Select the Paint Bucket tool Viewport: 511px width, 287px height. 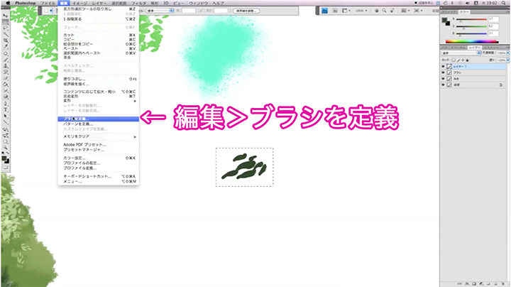pos(6,85)
